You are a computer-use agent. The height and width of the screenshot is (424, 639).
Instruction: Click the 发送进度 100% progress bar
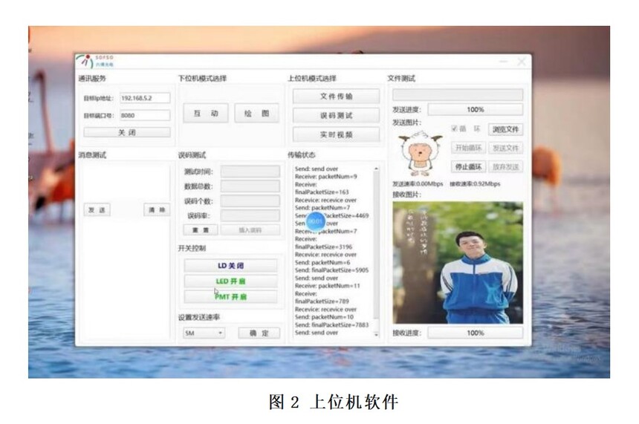point(476,110)
